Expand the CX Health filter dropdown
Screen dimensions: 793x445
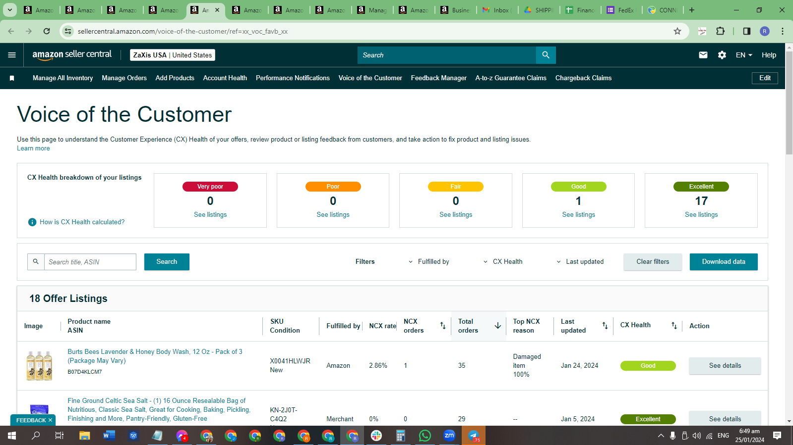pyautogui.click(x=503, y=262)
